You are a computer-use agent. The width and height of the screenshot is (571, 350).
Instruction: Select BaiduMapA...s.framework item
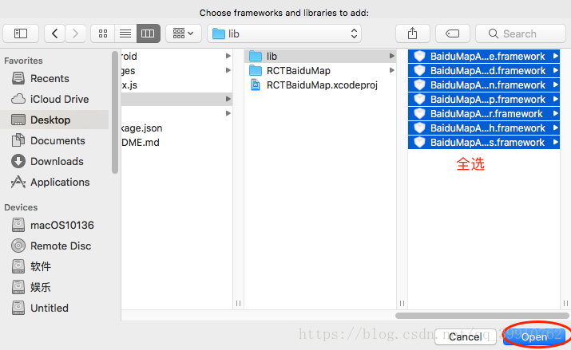coord(484,143)
